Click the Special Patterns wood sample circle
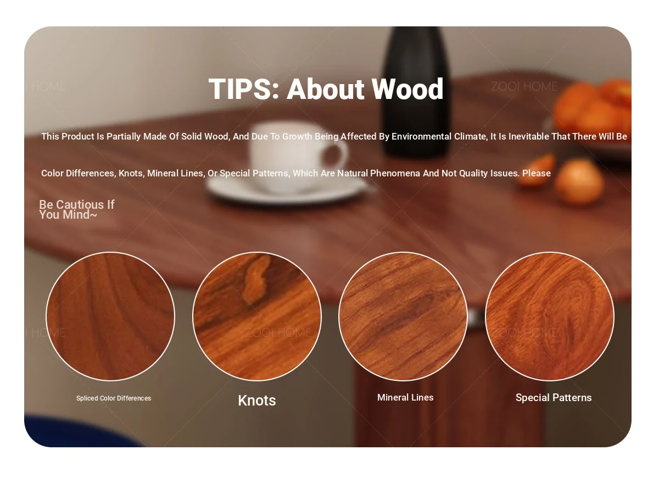Image resolution: width=659 pixels, height=483 pixels. (x=550, y=317)
